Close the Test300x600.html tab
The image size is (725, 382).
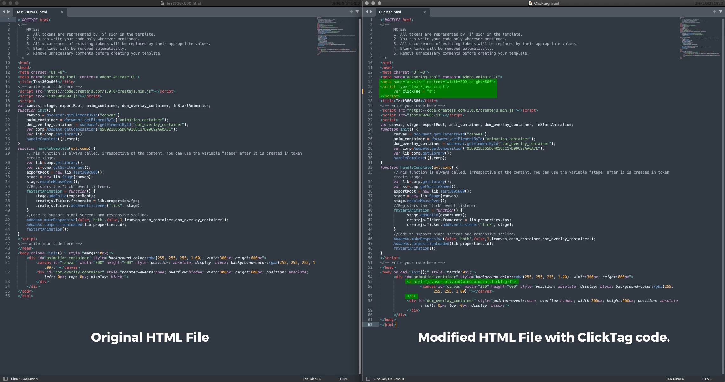click(62, 12)
